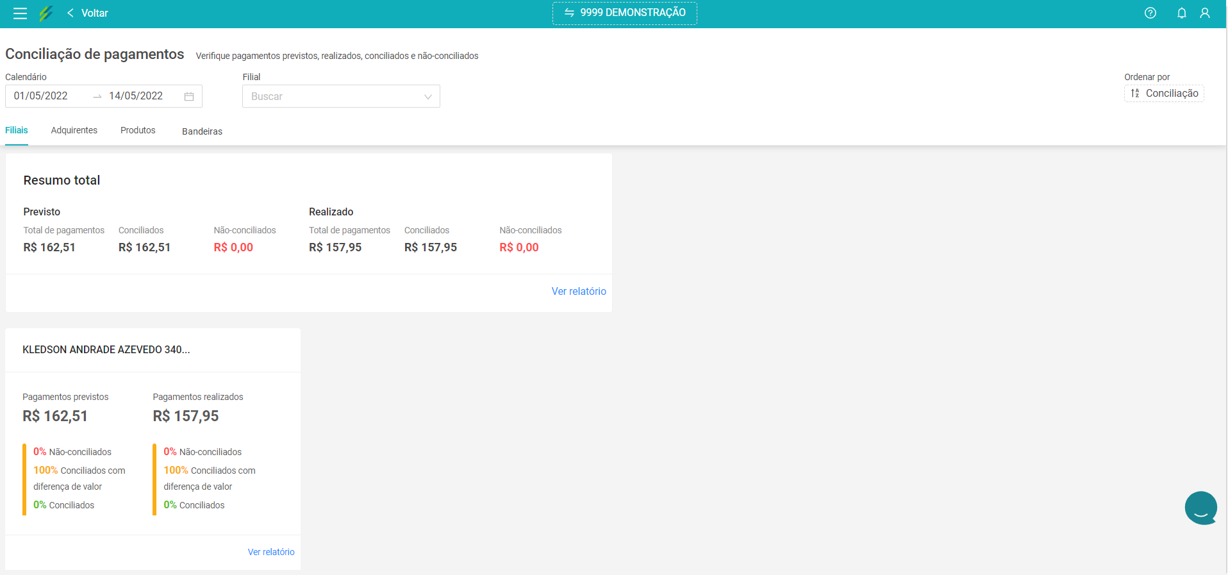Click 100% Conciliados com diferença under realizados
The height and width of the screenshot is (575, 1228).
point(210,478)
